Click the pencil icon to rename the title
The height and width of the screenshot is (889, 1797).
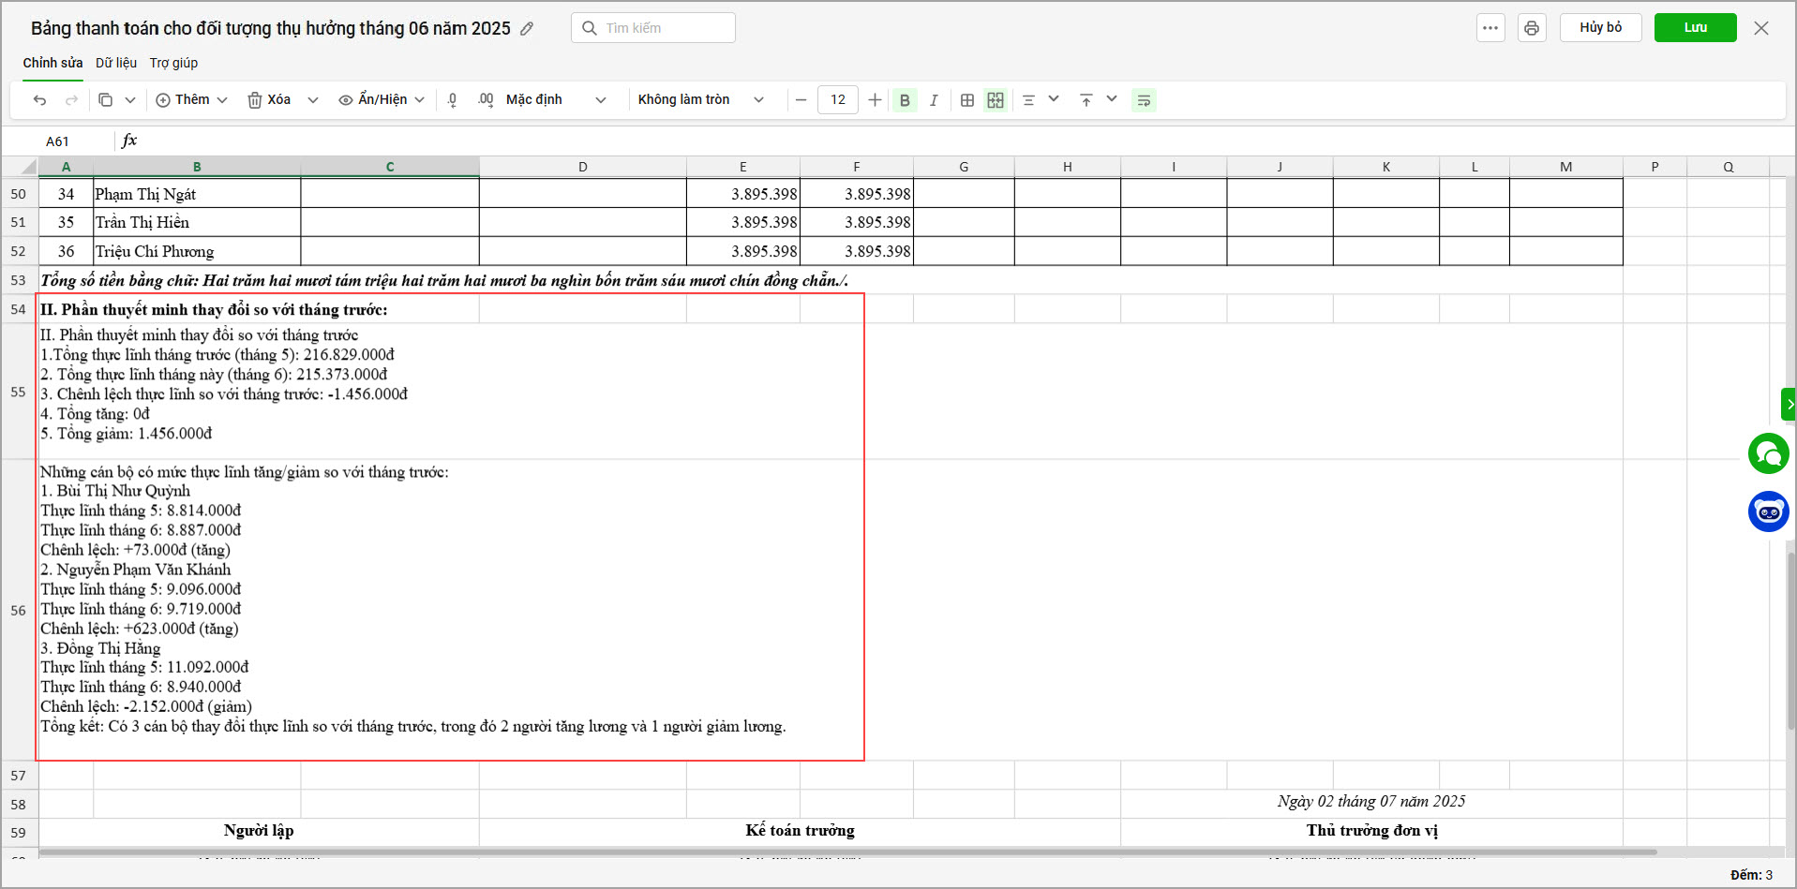coord(528,29)
